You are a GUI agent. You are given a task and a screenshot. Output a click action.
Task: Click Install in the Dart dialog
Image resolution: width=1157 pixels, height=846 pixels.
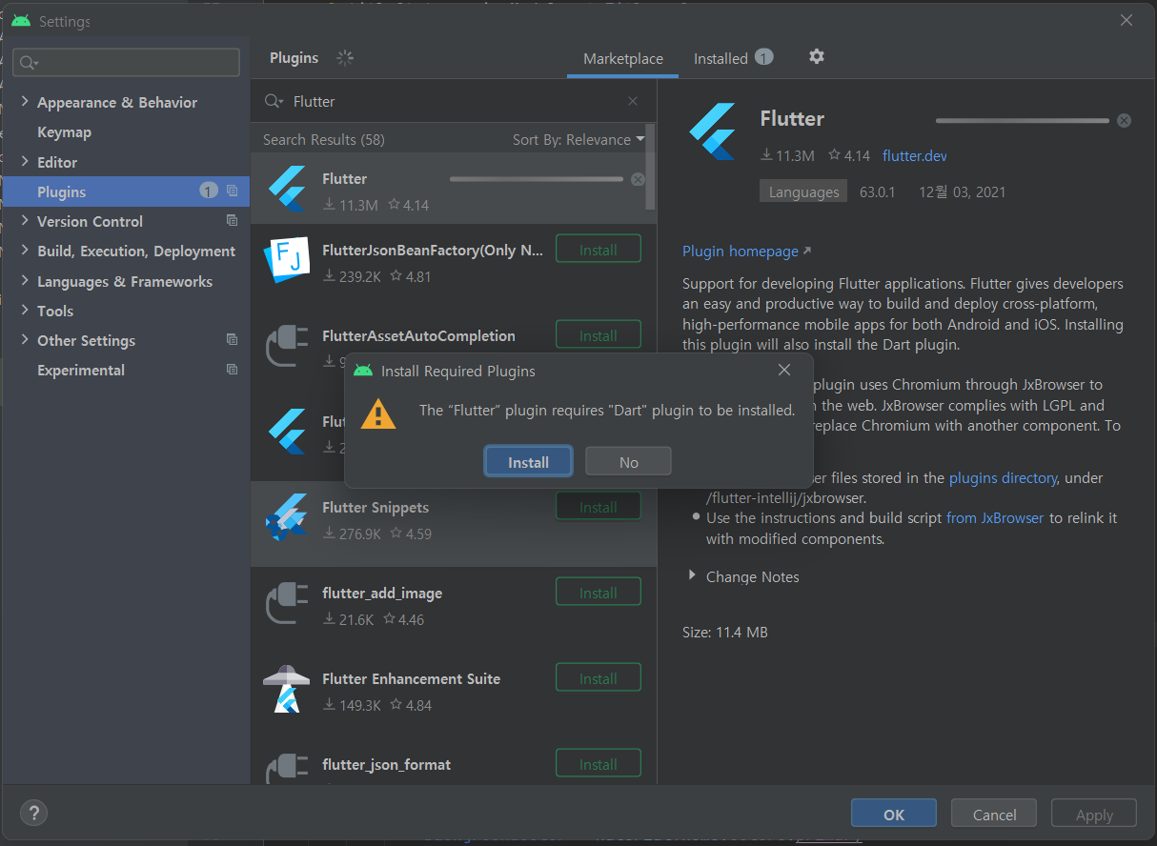coord(528,462)
